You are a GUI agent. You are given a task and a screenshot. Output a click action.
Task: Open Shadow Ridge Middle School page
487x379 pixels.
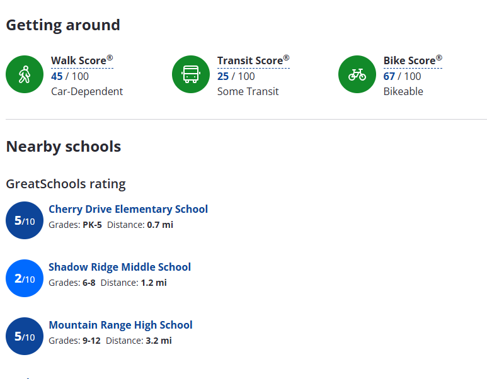[120, 267]
